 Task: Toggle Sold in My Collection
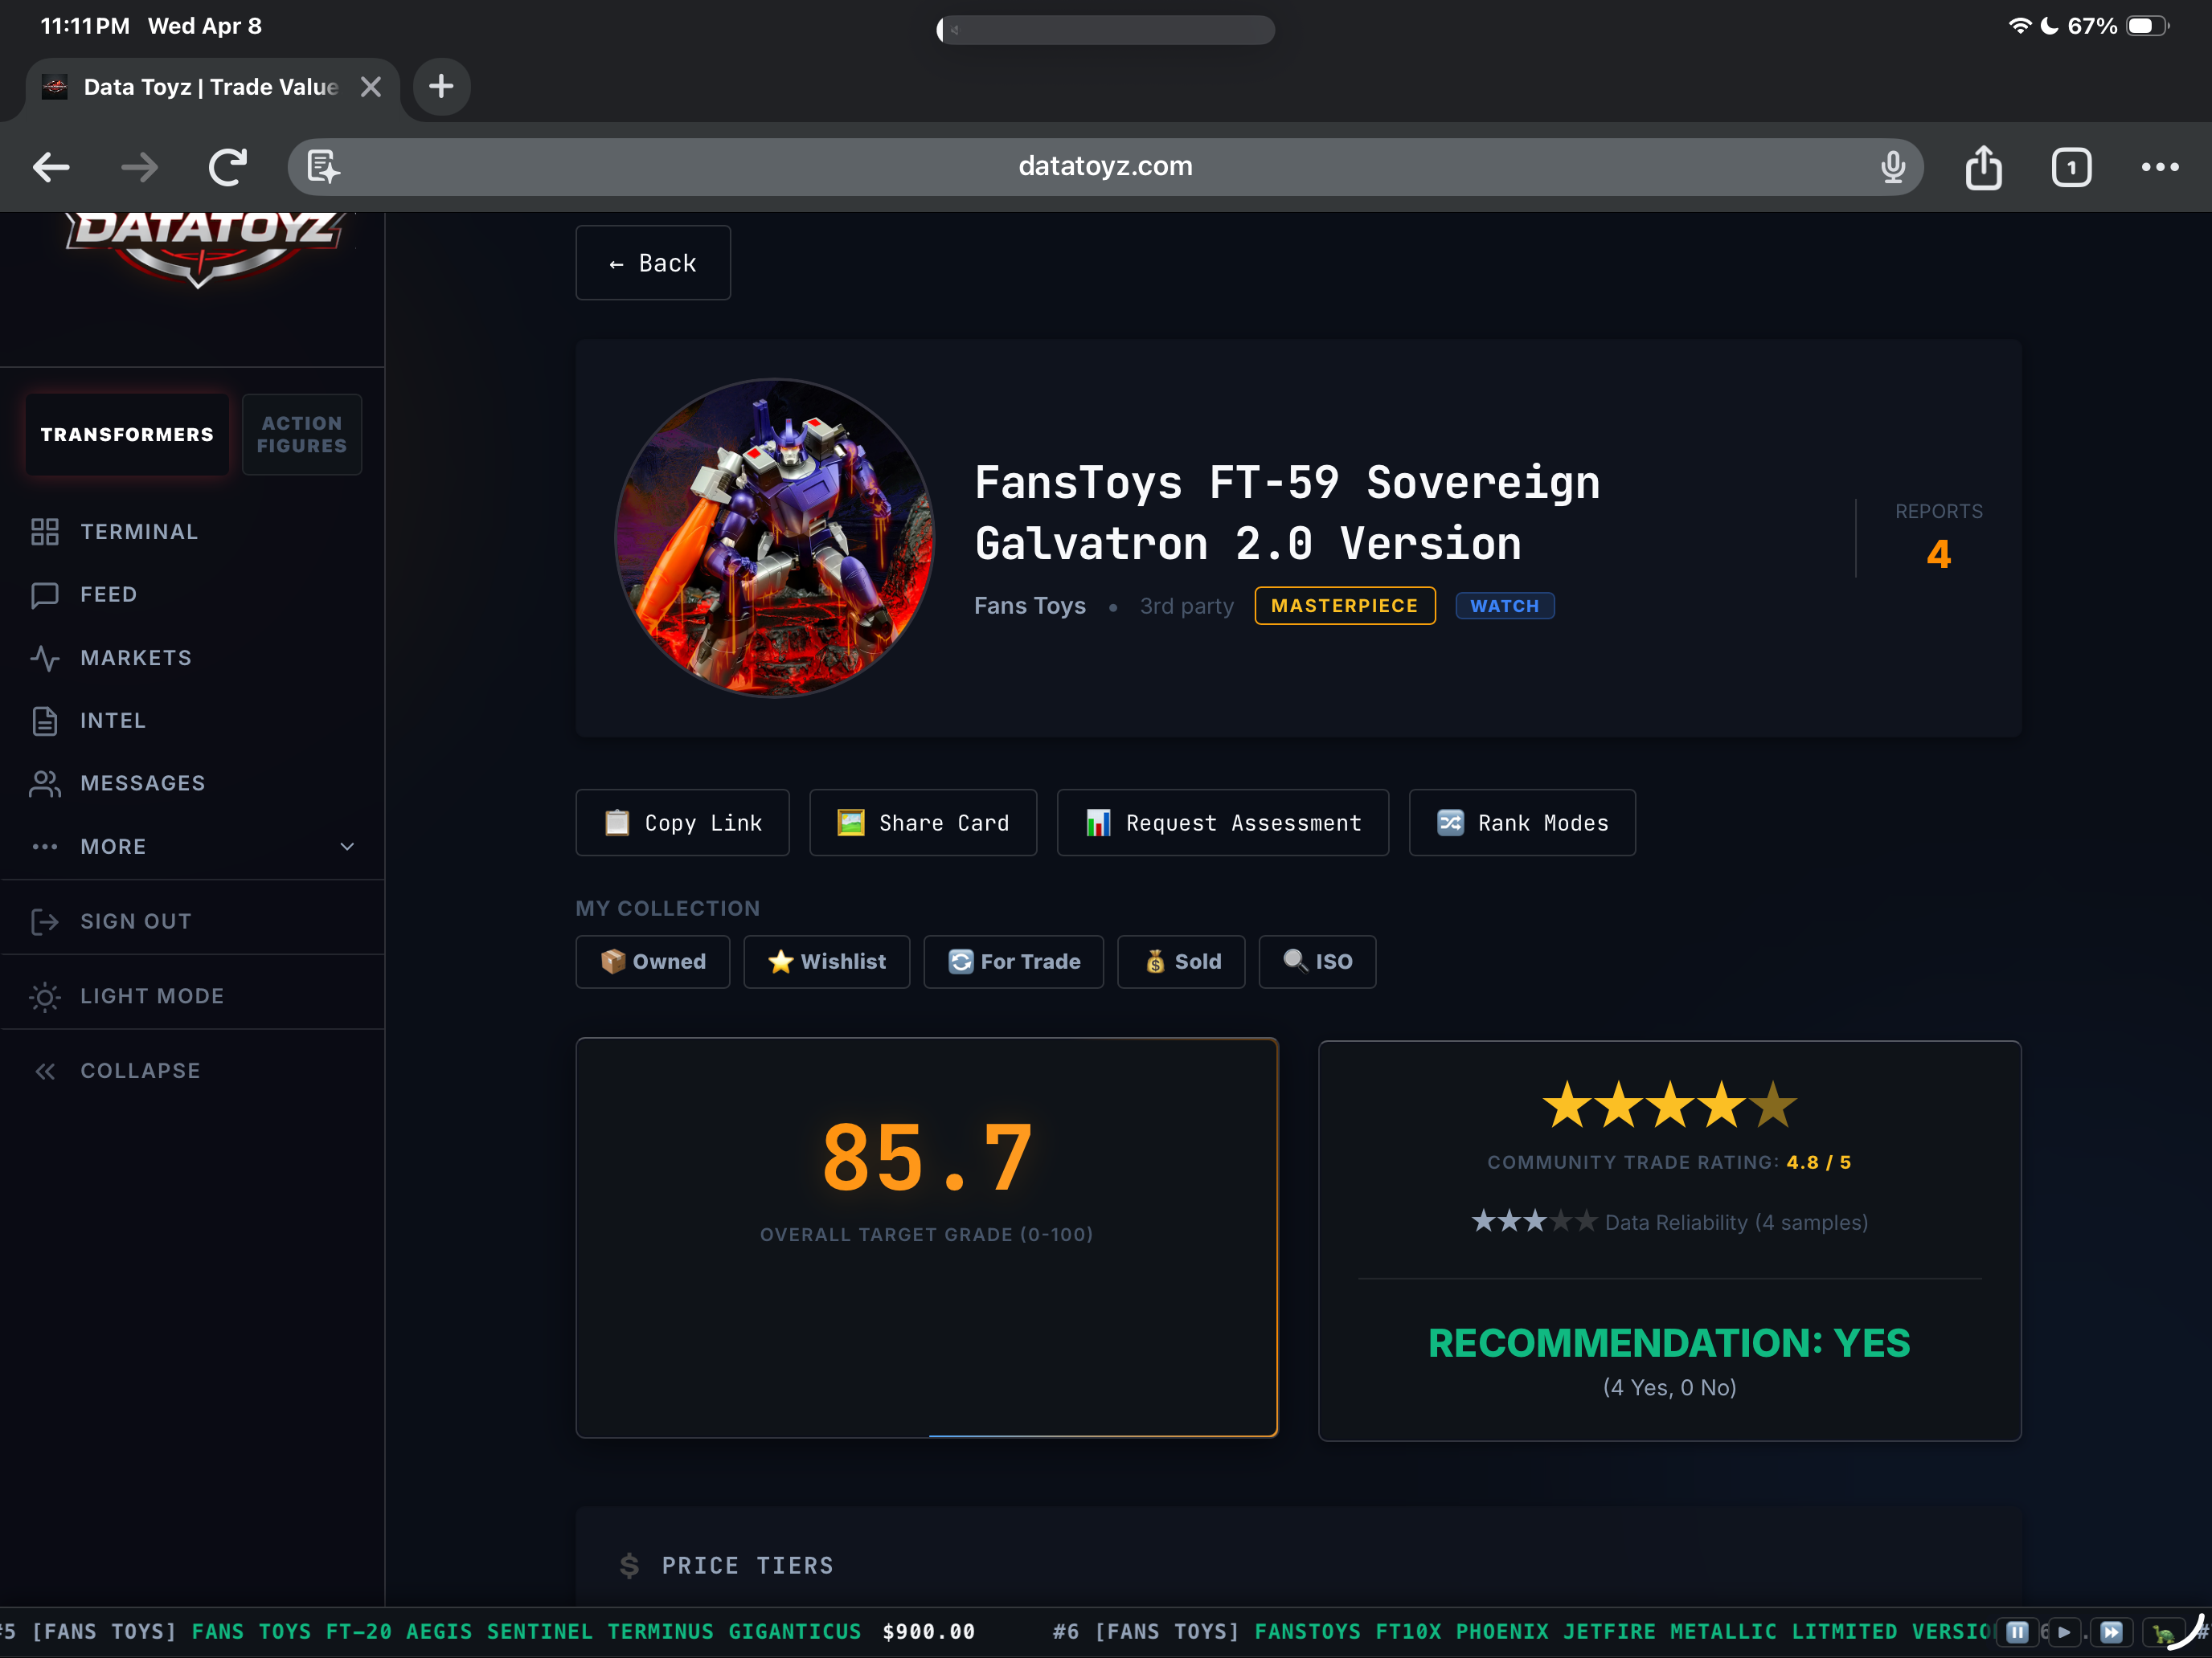1181,962
